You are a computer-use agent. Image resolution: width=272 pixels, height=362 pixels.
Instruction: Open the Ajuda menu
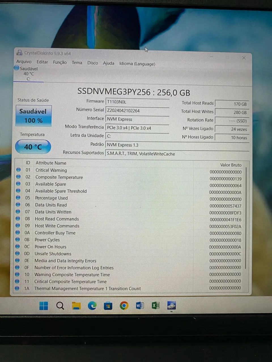pyautogui.click(x=109, y=63)
